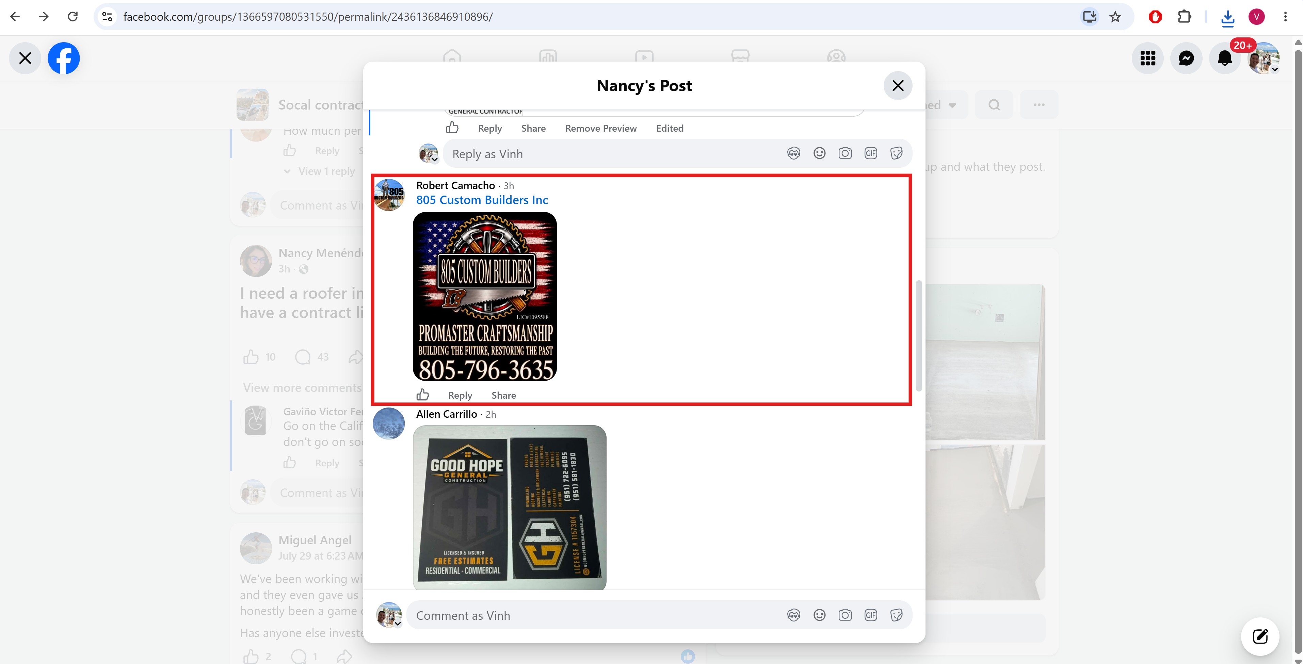This screenshot has width=1303, height=664.
Task: Add a GIF in Reply as Vinh field
Action: pyautogui.click(x=870, y=153)
